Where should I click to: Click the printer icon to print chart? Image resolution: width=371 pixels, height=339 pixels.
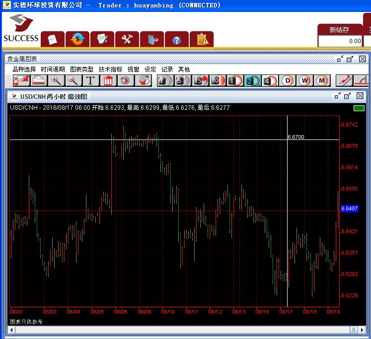pyautogui.click(x=39, y=81)
